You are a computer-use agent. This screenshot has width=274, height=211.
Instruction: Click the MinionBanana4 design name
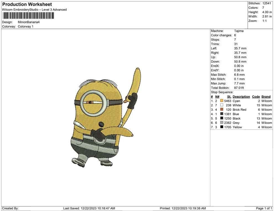pos(29,22)
